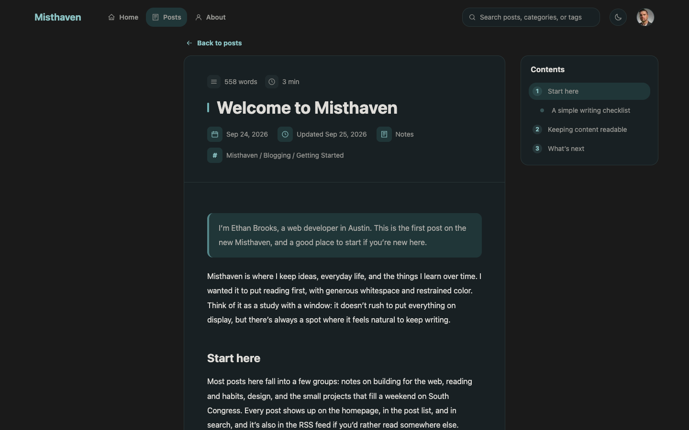This screenshot has width=689, height=430.
Task: Click the 558 words text
Action: click(241, 82)
